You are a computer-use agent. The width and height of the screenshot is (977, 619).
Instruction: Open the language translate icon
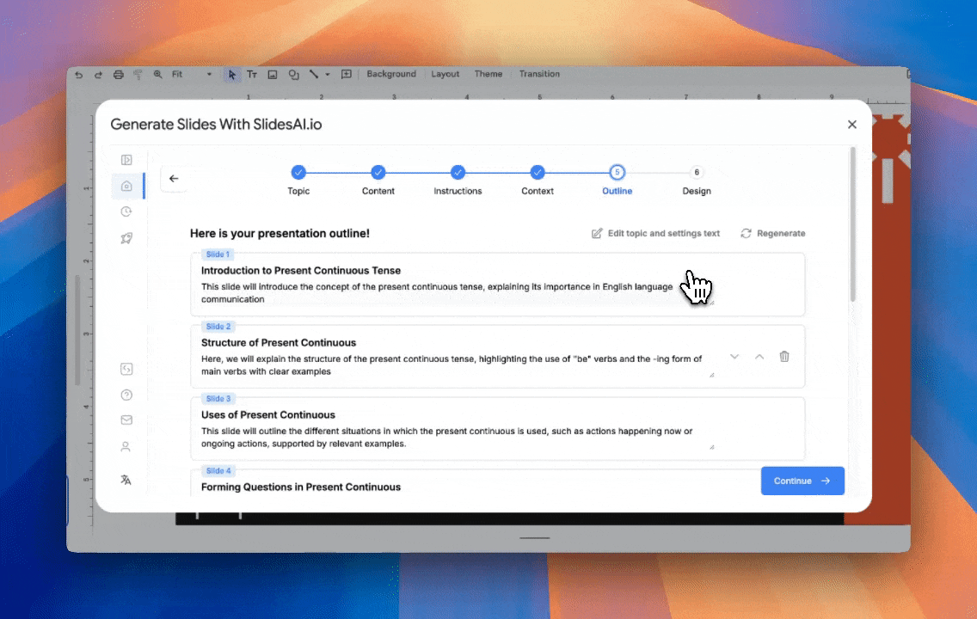click(x=126, y=480)
